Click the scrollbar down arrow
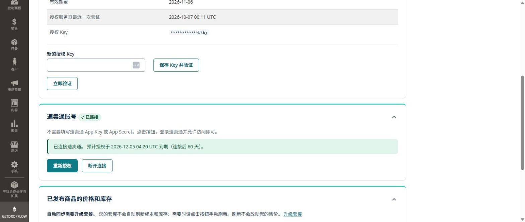 tap(522, 219)
